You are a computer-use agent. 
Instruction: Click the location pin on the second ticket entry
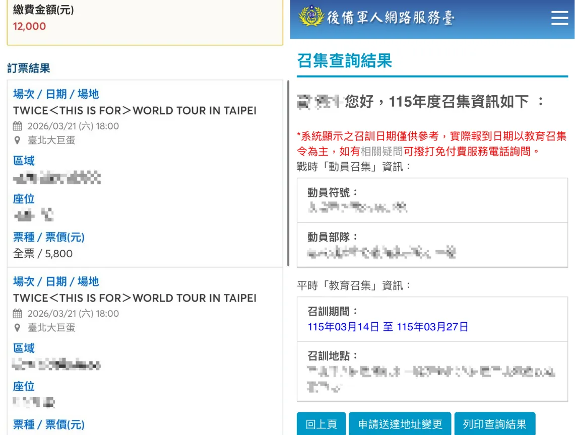coord(18,328)
